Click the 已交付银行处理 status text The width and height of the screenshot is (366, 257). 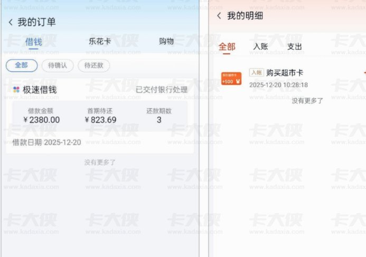pos(162,90)
